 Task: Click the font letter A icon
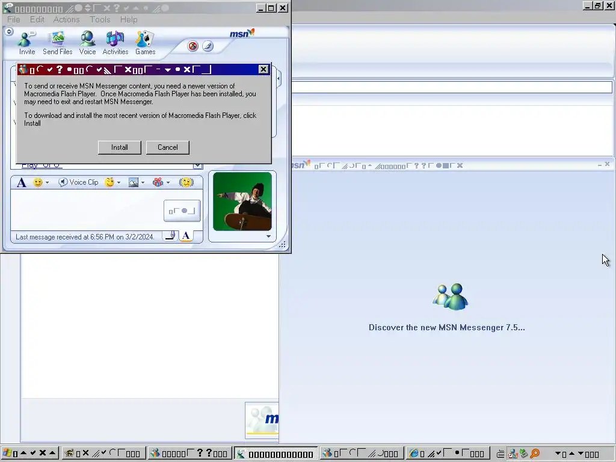tap(22, 182)
